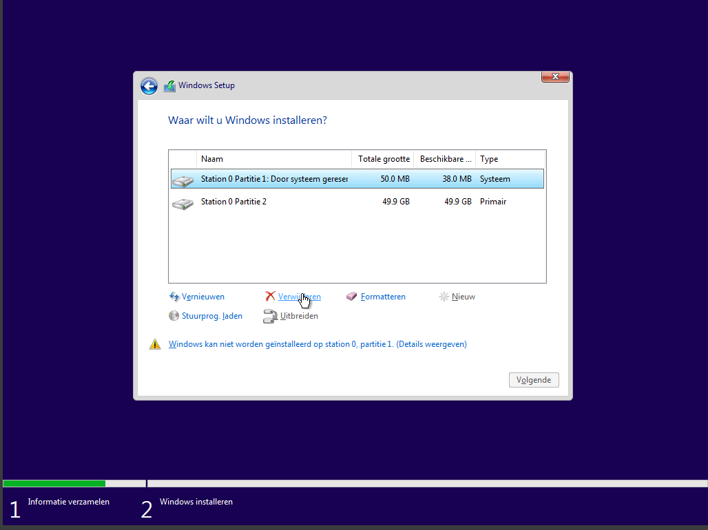Create a partition with Nieuw link

464,297
